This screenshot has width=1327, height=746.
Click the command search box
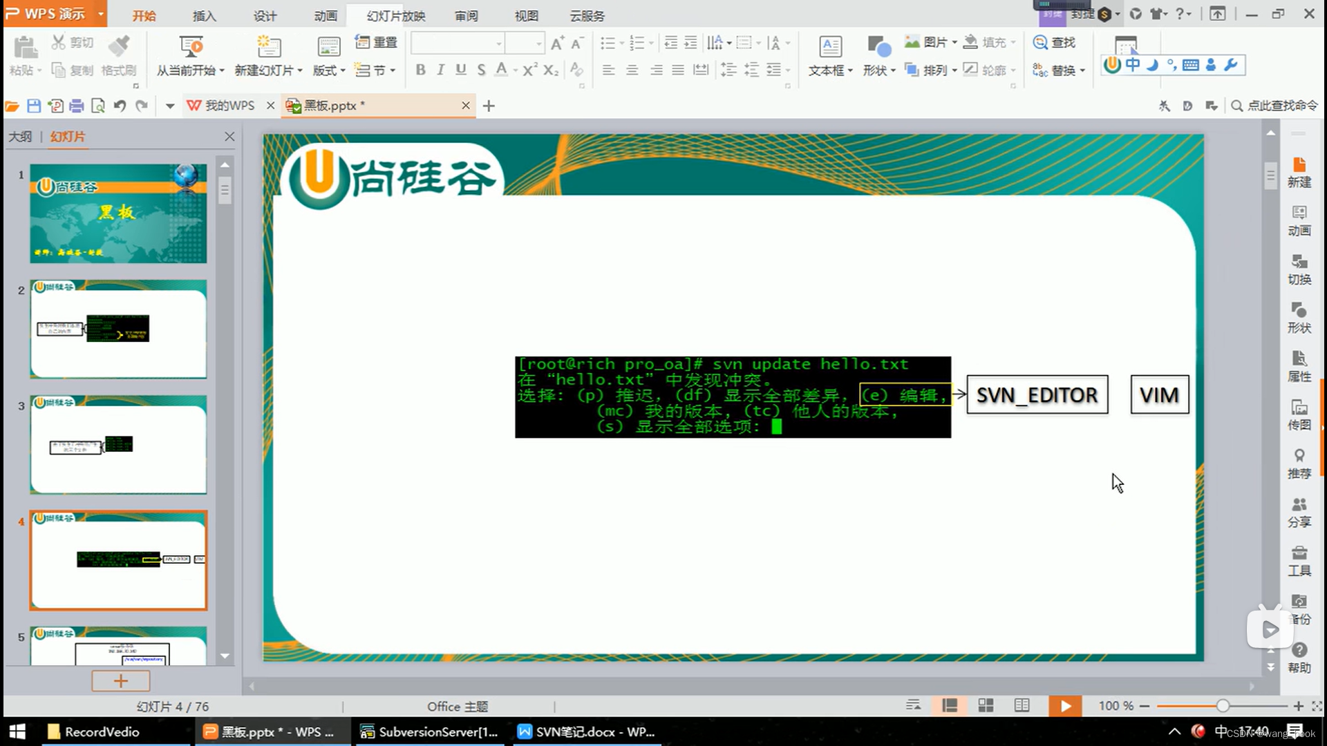[1275, 106]
